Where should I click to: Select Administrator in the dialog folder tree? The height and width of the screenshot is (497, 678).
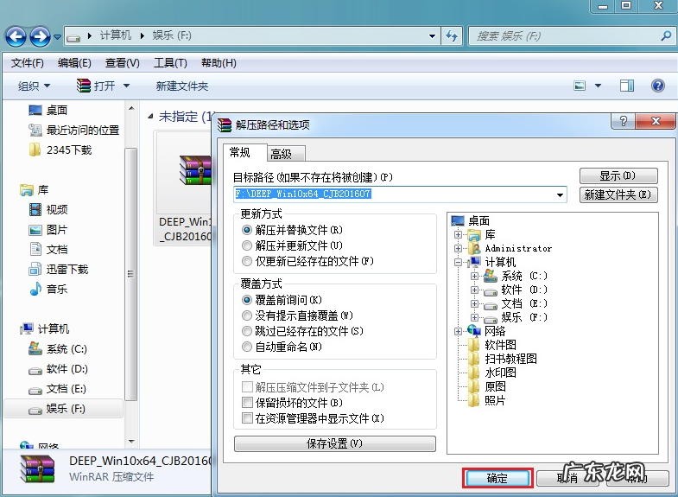tap(518, 248)
